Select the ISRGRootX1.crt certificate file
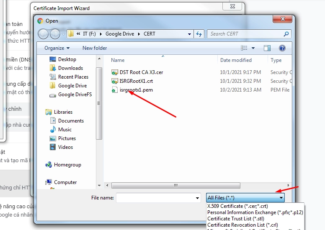 click(x=136, y=81)
